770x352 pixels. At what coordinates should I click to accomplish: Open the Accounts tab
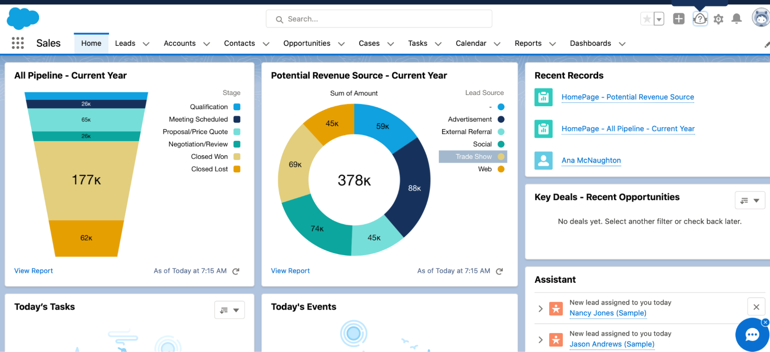click(x=179, y=43)
